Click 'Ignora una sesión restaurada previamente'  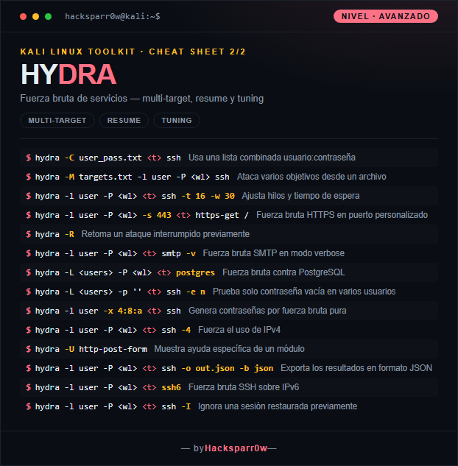tap(278, 406)
